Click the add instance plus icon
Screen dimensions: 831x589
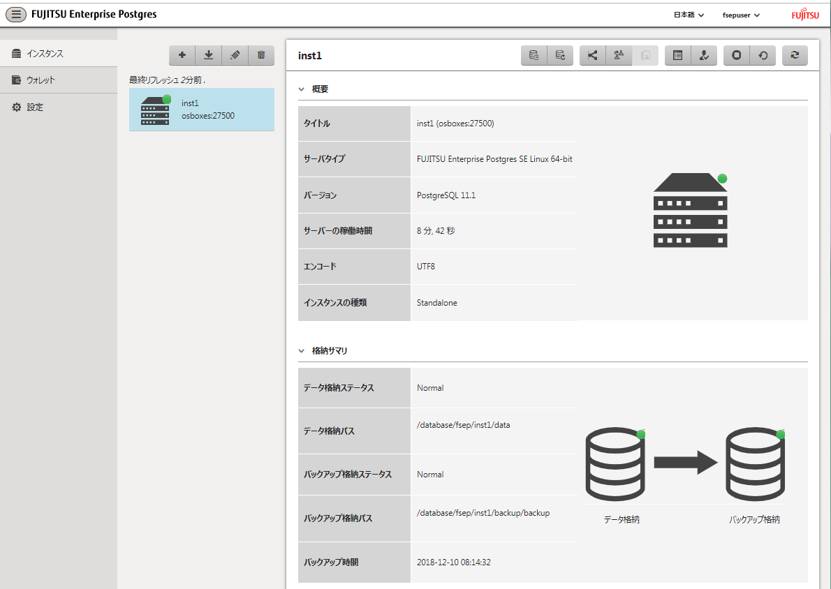(x=182, y=54)
